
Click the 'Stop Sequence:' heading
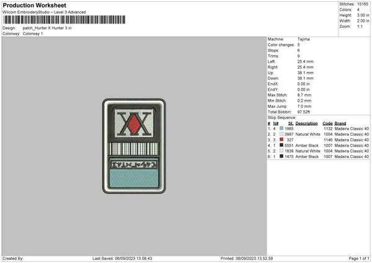pos(282,118)
